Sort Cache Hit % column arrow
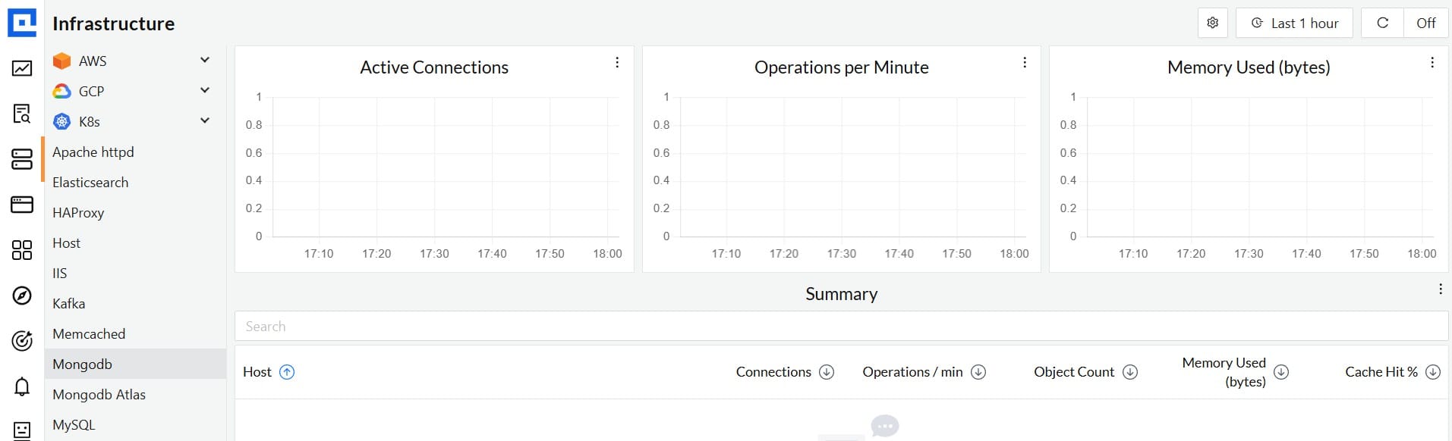The image size is (1452, 441). coord(1433,372)
